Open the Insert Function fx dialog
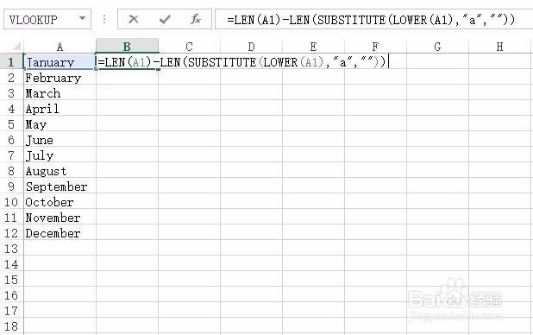This screenshot has width=533, height=335. pos(196,19)
